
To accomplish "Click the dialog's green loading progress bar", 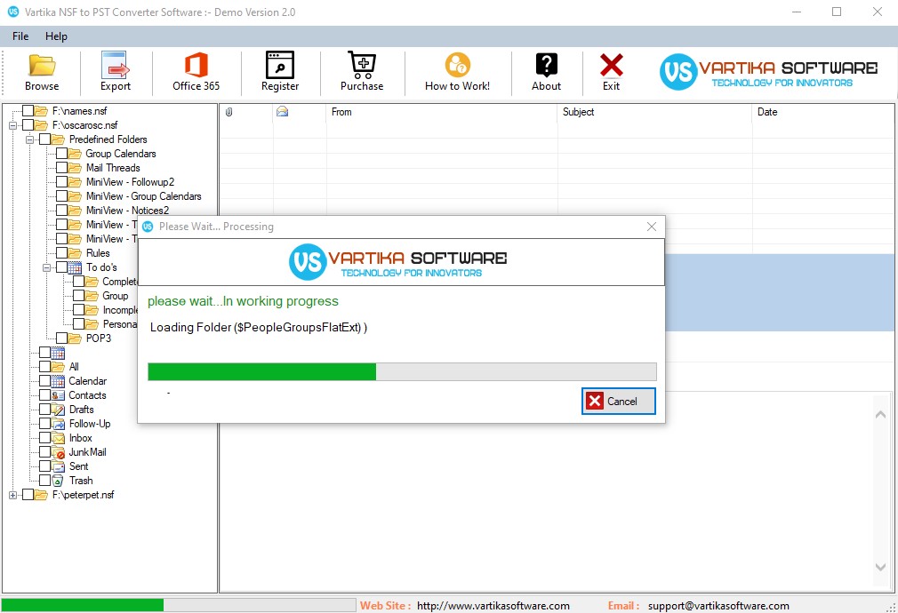I will coord(402,372).
